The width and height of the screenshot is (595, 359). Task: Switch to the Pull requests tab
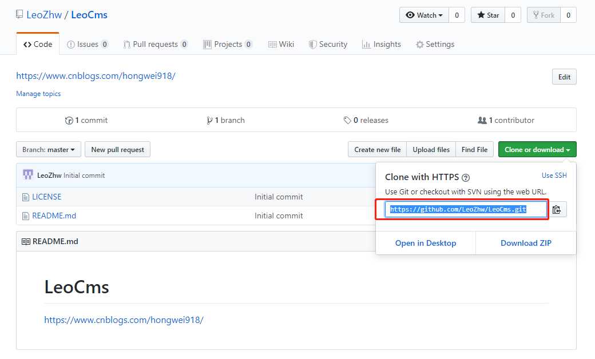(156, 45)
